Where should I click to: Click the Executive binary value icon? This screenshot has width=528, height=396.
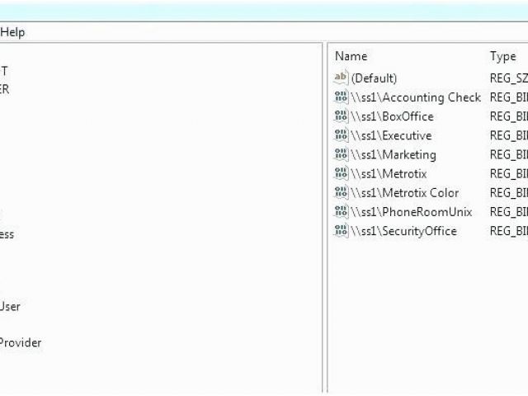[x=342, y=135]
